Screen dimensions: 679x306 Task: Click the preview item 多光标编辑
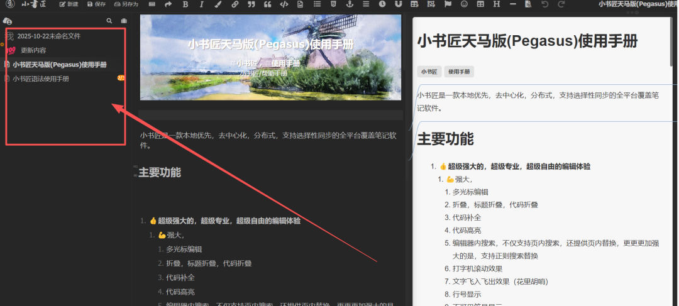coord(470,192)
